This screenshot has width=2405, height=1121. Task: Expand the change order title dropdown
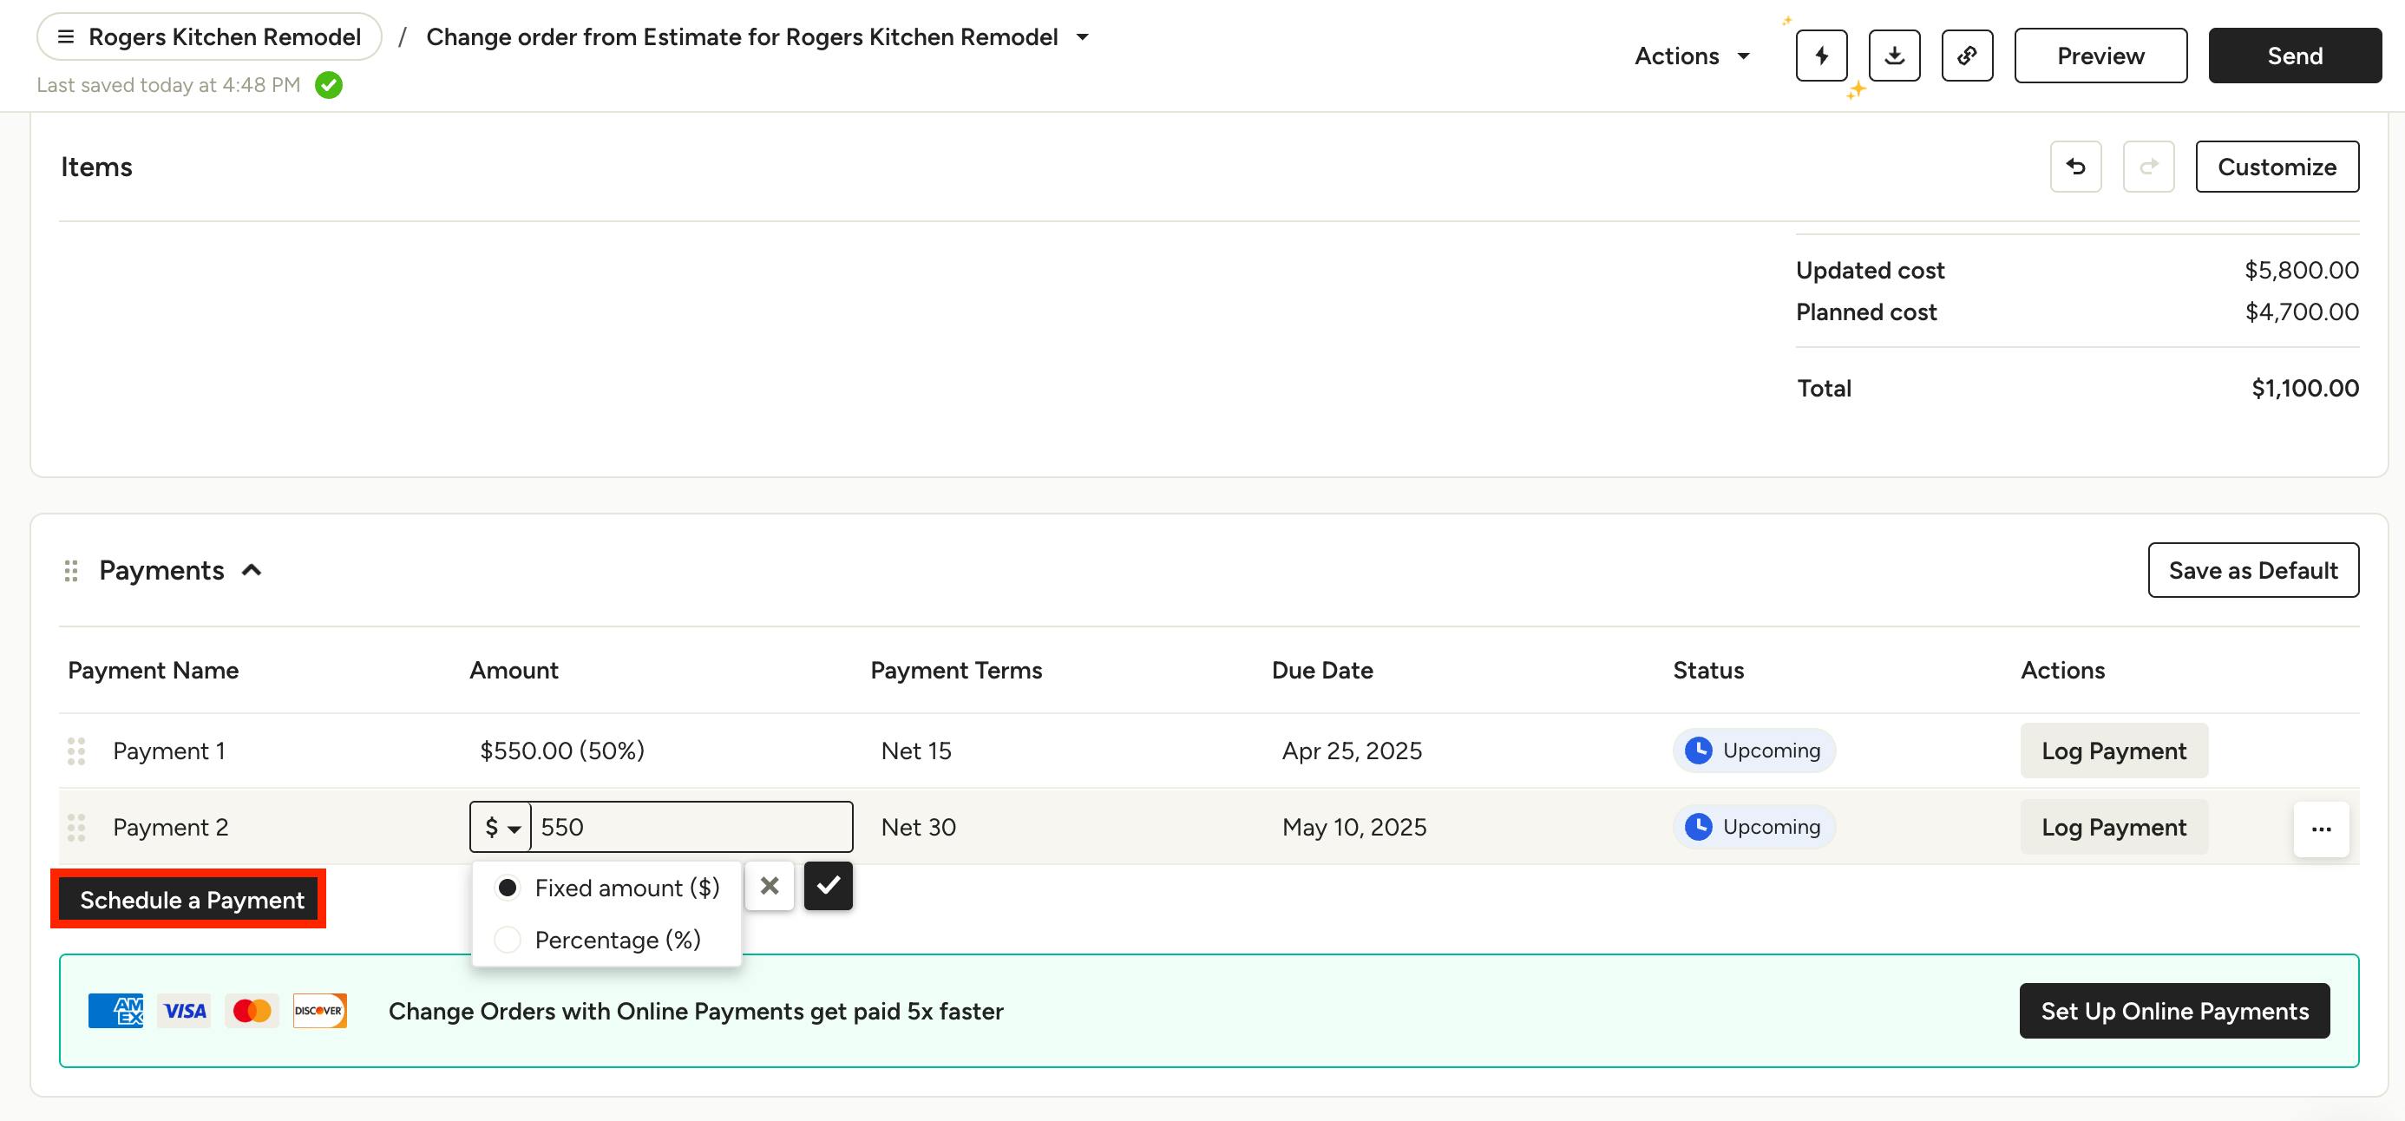(x=1082, y=37)
